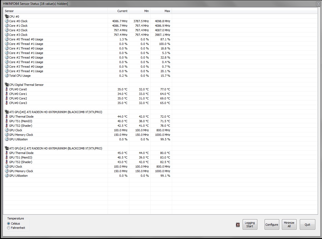Click the small fan icon left of Logging Start
The height and width of the screenshot is (239, 322).
click(x=238, y=225)
